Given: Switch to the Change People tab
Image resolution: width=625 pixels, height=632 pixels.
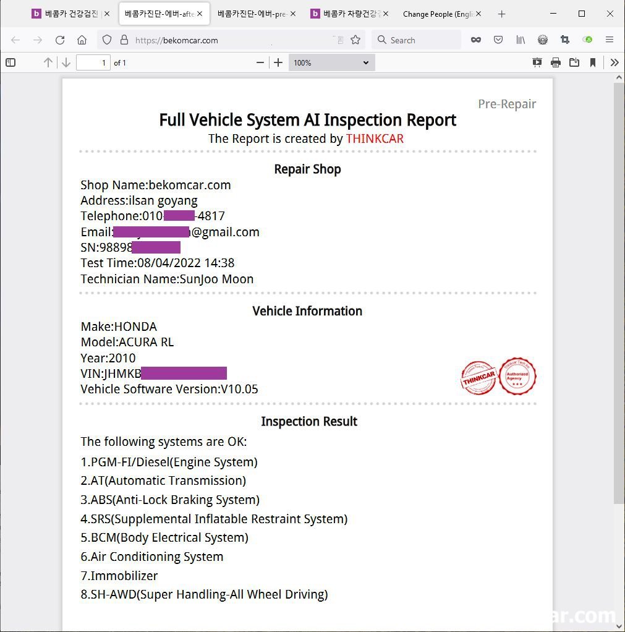Looking at the screenshot, I should (438, 14).
